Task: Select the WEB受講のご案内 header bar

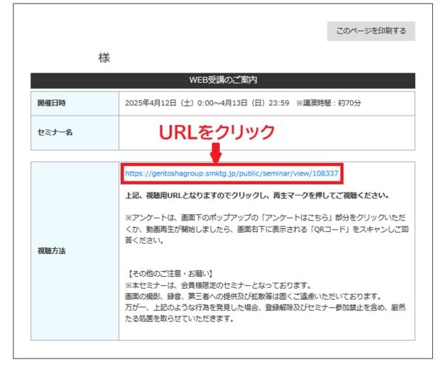Action: (x=223, y=81)
